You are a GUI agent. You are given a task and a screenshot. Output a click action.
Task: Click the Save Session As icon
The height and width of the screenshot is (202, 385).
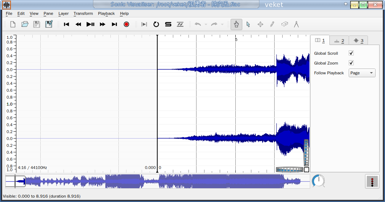(x=49, y=24)
